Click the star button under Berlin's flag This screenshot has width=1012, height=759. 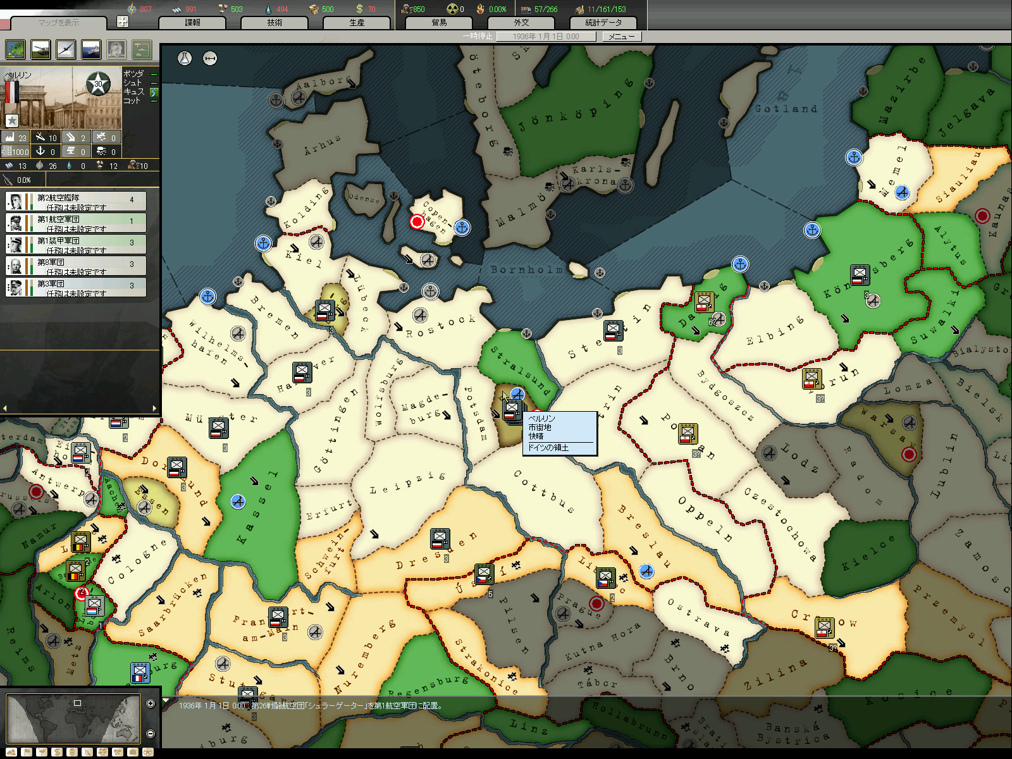pyautogui.click(x=11, y=120)
